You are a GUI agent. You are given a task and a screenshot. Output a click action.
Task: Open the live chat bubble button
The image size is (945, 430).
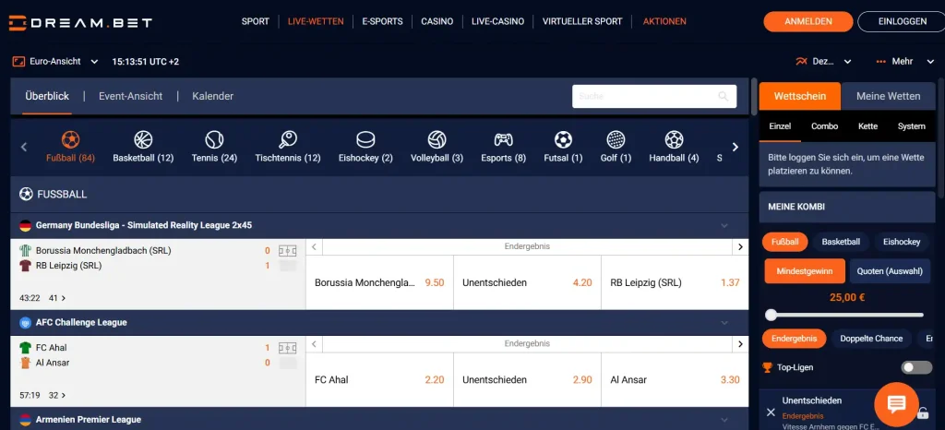[896, 404]
